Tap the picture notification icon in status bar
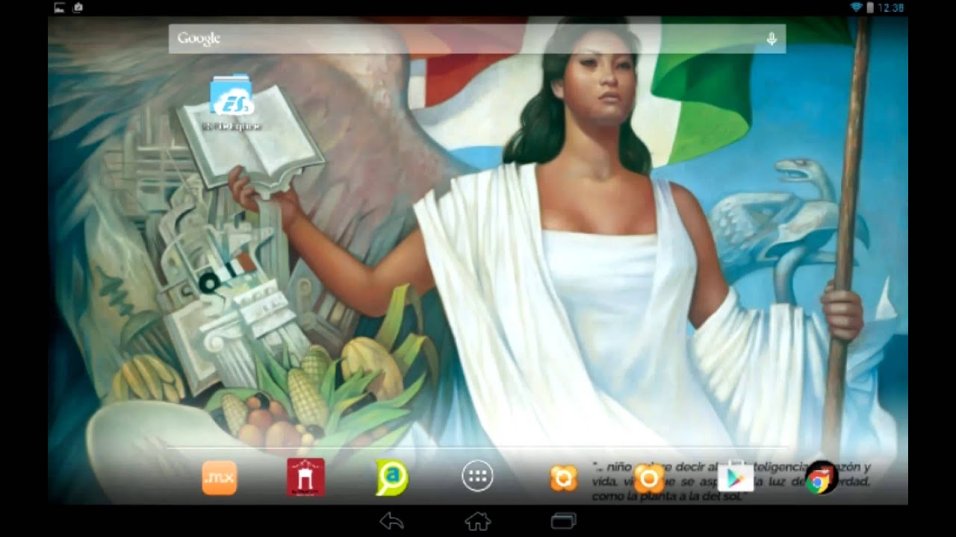This screenshot has height=537, width=956. [60, 7]
